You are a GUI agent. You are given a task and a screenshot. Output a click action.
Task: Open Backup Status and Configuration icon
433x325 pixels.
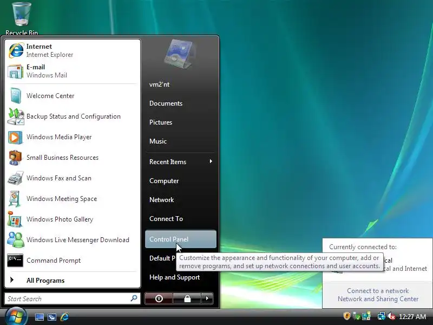[x=16, y=116]
